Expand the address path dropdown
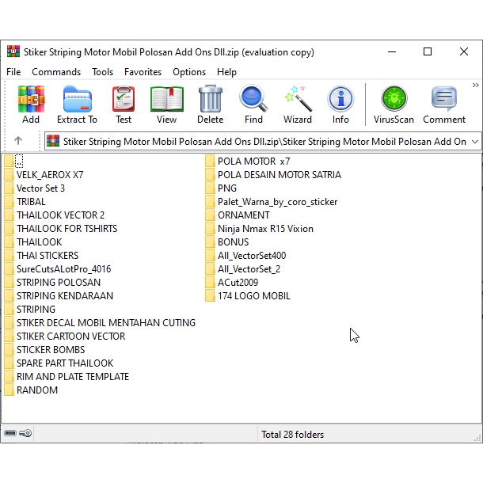 (x=474, y=141)
